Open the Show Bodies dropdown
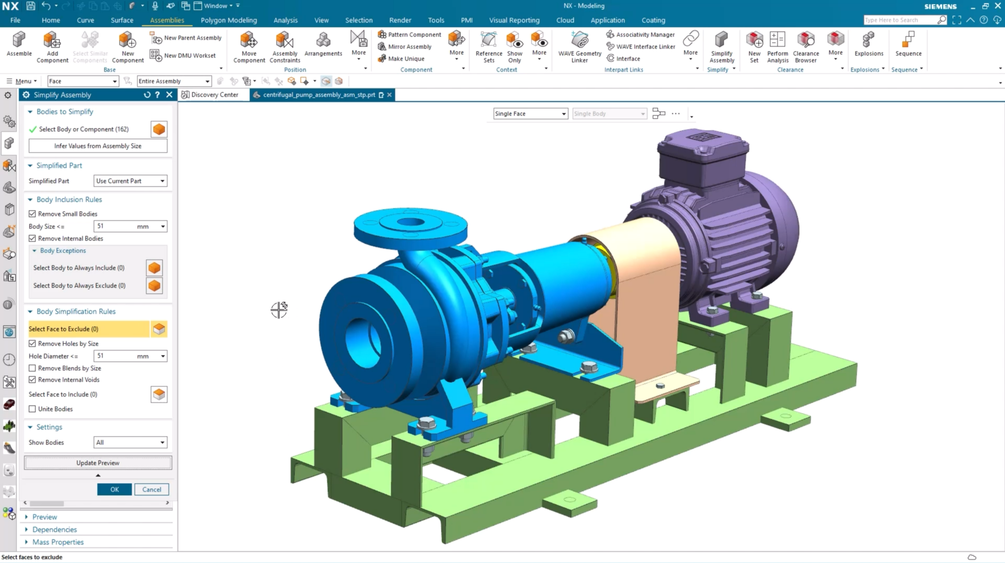This screenshot has width=1005, height=563. coord(130,442)
